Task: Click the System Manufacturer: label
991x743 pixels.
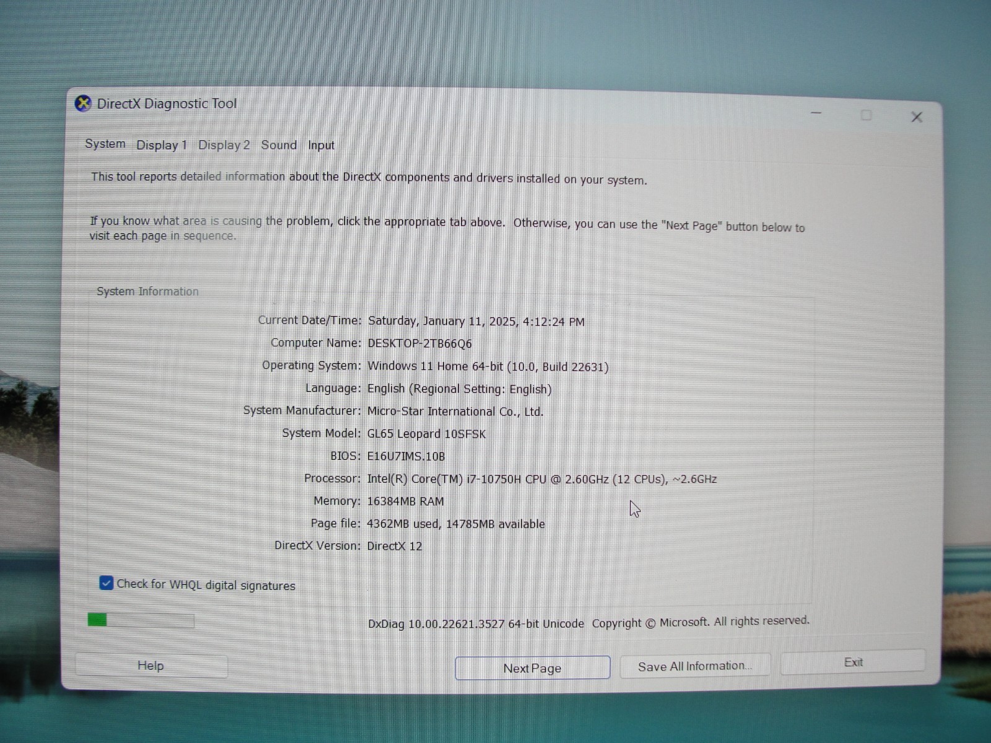Action: point(302,411)
